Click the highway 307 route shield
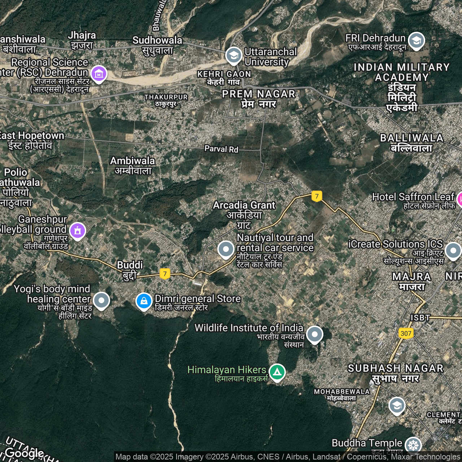This screenshot has height=462, width=462. coord(406,333)
